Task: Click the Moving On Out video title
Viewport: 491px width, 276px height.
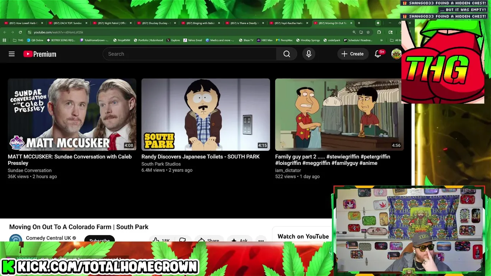Action: [79, 227]
